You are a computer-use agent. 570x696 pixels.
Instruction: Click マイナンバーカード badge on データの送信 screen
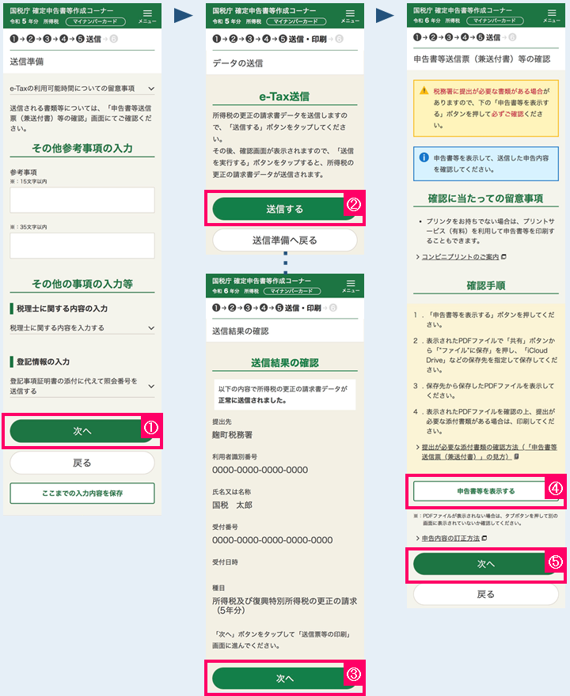[296, 21]
